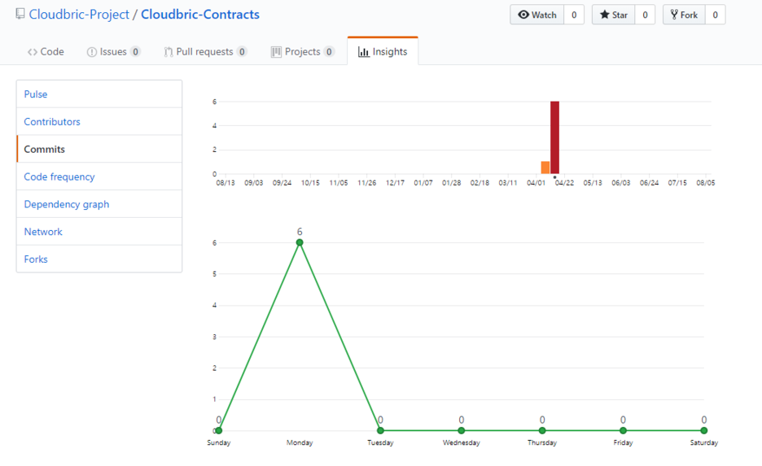
Task: Click the Issues exclamation icon
Action: pos(91,52)
